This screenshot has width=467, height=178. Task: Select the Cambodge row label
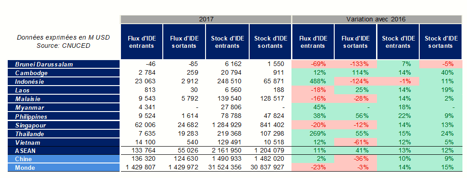click(64, 72)
